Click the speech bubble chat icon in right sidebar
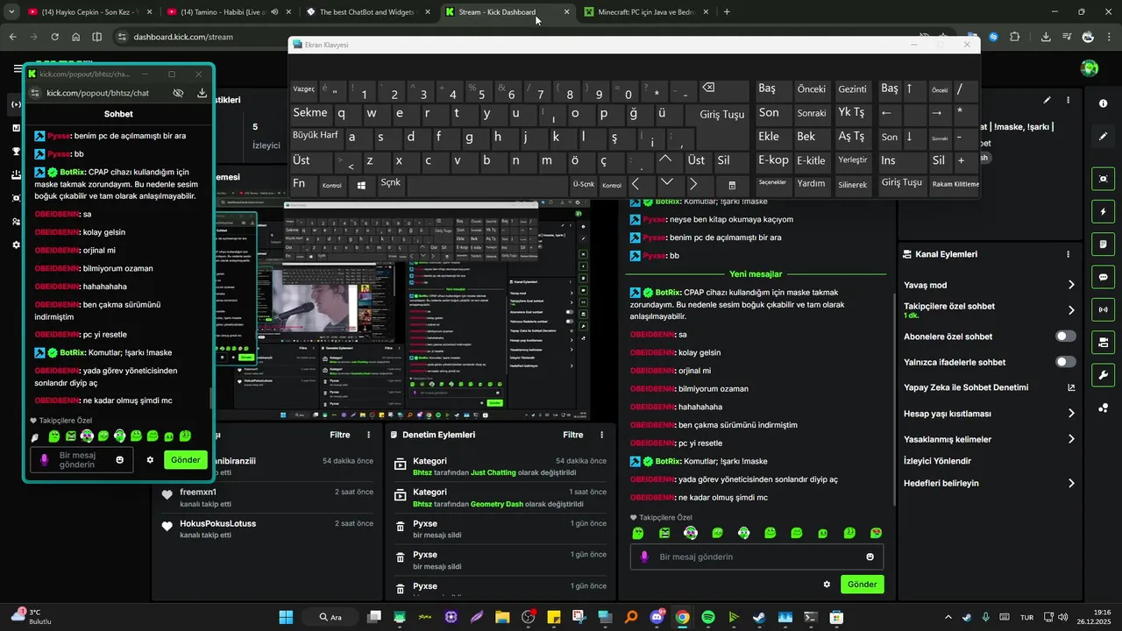The height and width of the screenshot is (631, 1122). click(1103, 277)
